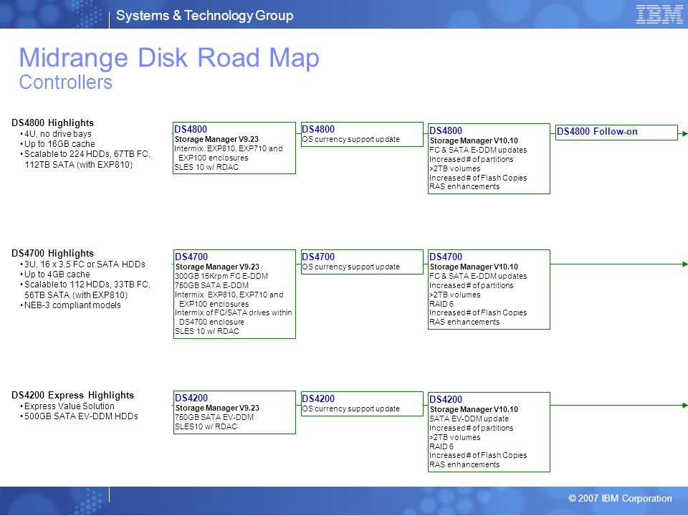Viewport: 688px width, 516px height.
Task: Select the 'DS4800 Highlights' heading
Action: coord(52,123)
